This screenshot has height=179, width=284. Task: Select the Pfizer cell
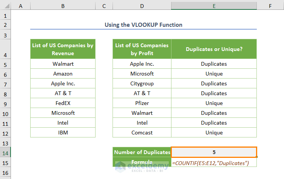(x=142, y=103)
